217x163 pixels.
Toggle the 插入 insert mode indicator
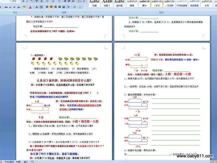click(26, 162)
